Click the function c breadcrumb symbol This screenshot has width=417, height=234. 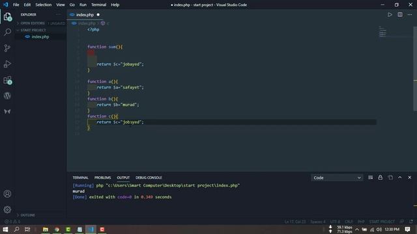click(105, 23)
